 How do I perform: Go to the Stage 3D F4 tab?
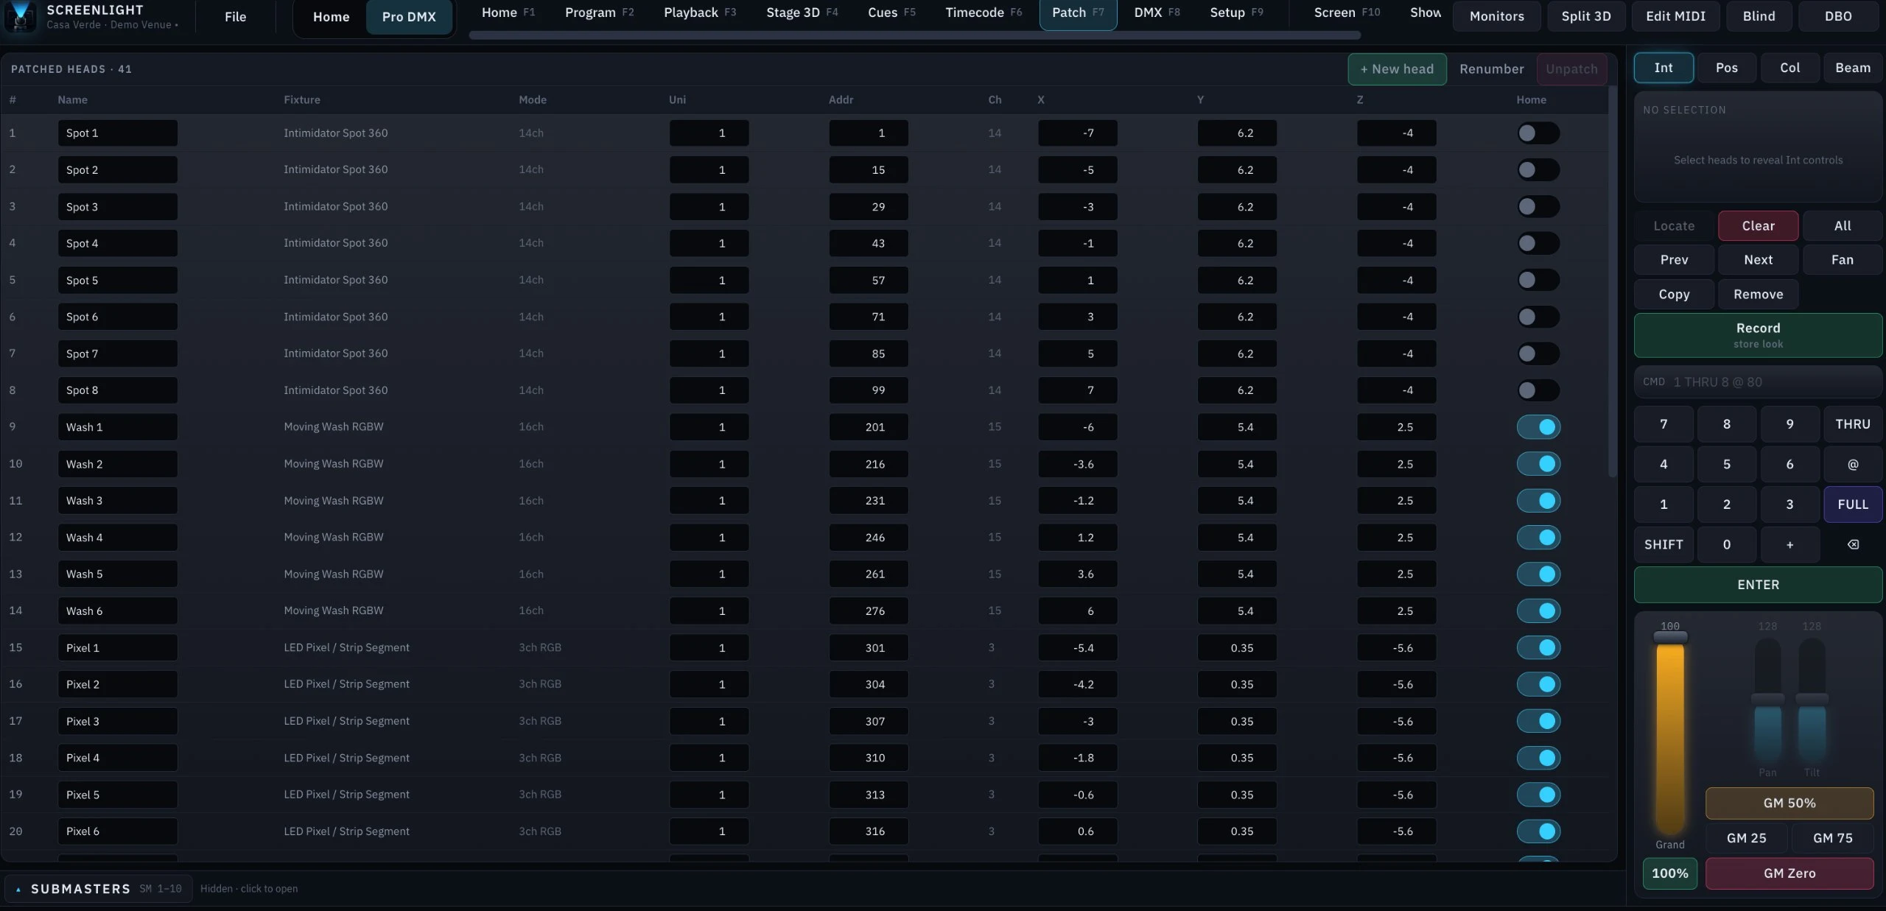[x=802, y=13]
